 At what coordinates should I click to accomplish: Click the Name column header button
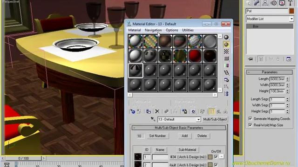coord(160,150)
